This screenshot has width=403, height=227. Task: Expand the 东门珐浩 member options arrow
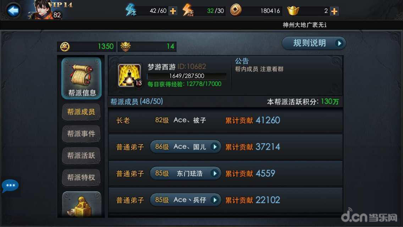[215, 173]
